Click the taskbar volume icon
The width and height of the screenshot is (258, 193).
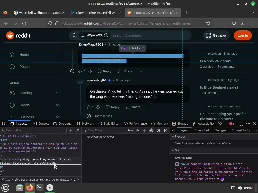[240, 188]
